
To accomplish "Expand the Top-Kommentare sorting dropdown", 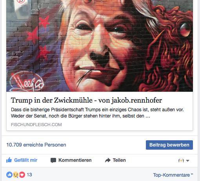I will (173, 175).
